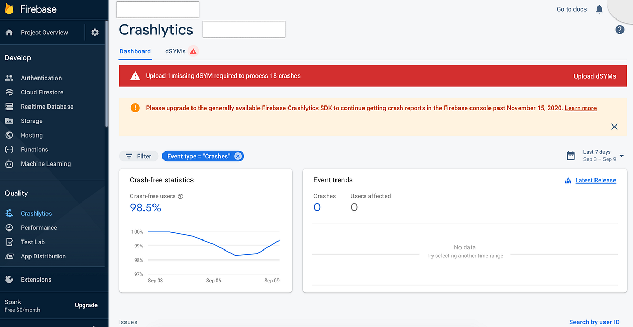The height and width of the screenshot is (327, 633).
Task: Click the App Distribution icon
Action: click(9, 256)
